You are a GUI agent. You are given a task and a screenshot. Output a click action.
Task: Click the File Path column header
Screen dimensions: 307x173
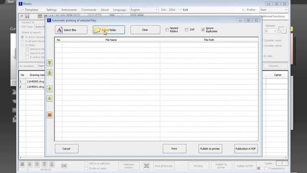[209, 40]
